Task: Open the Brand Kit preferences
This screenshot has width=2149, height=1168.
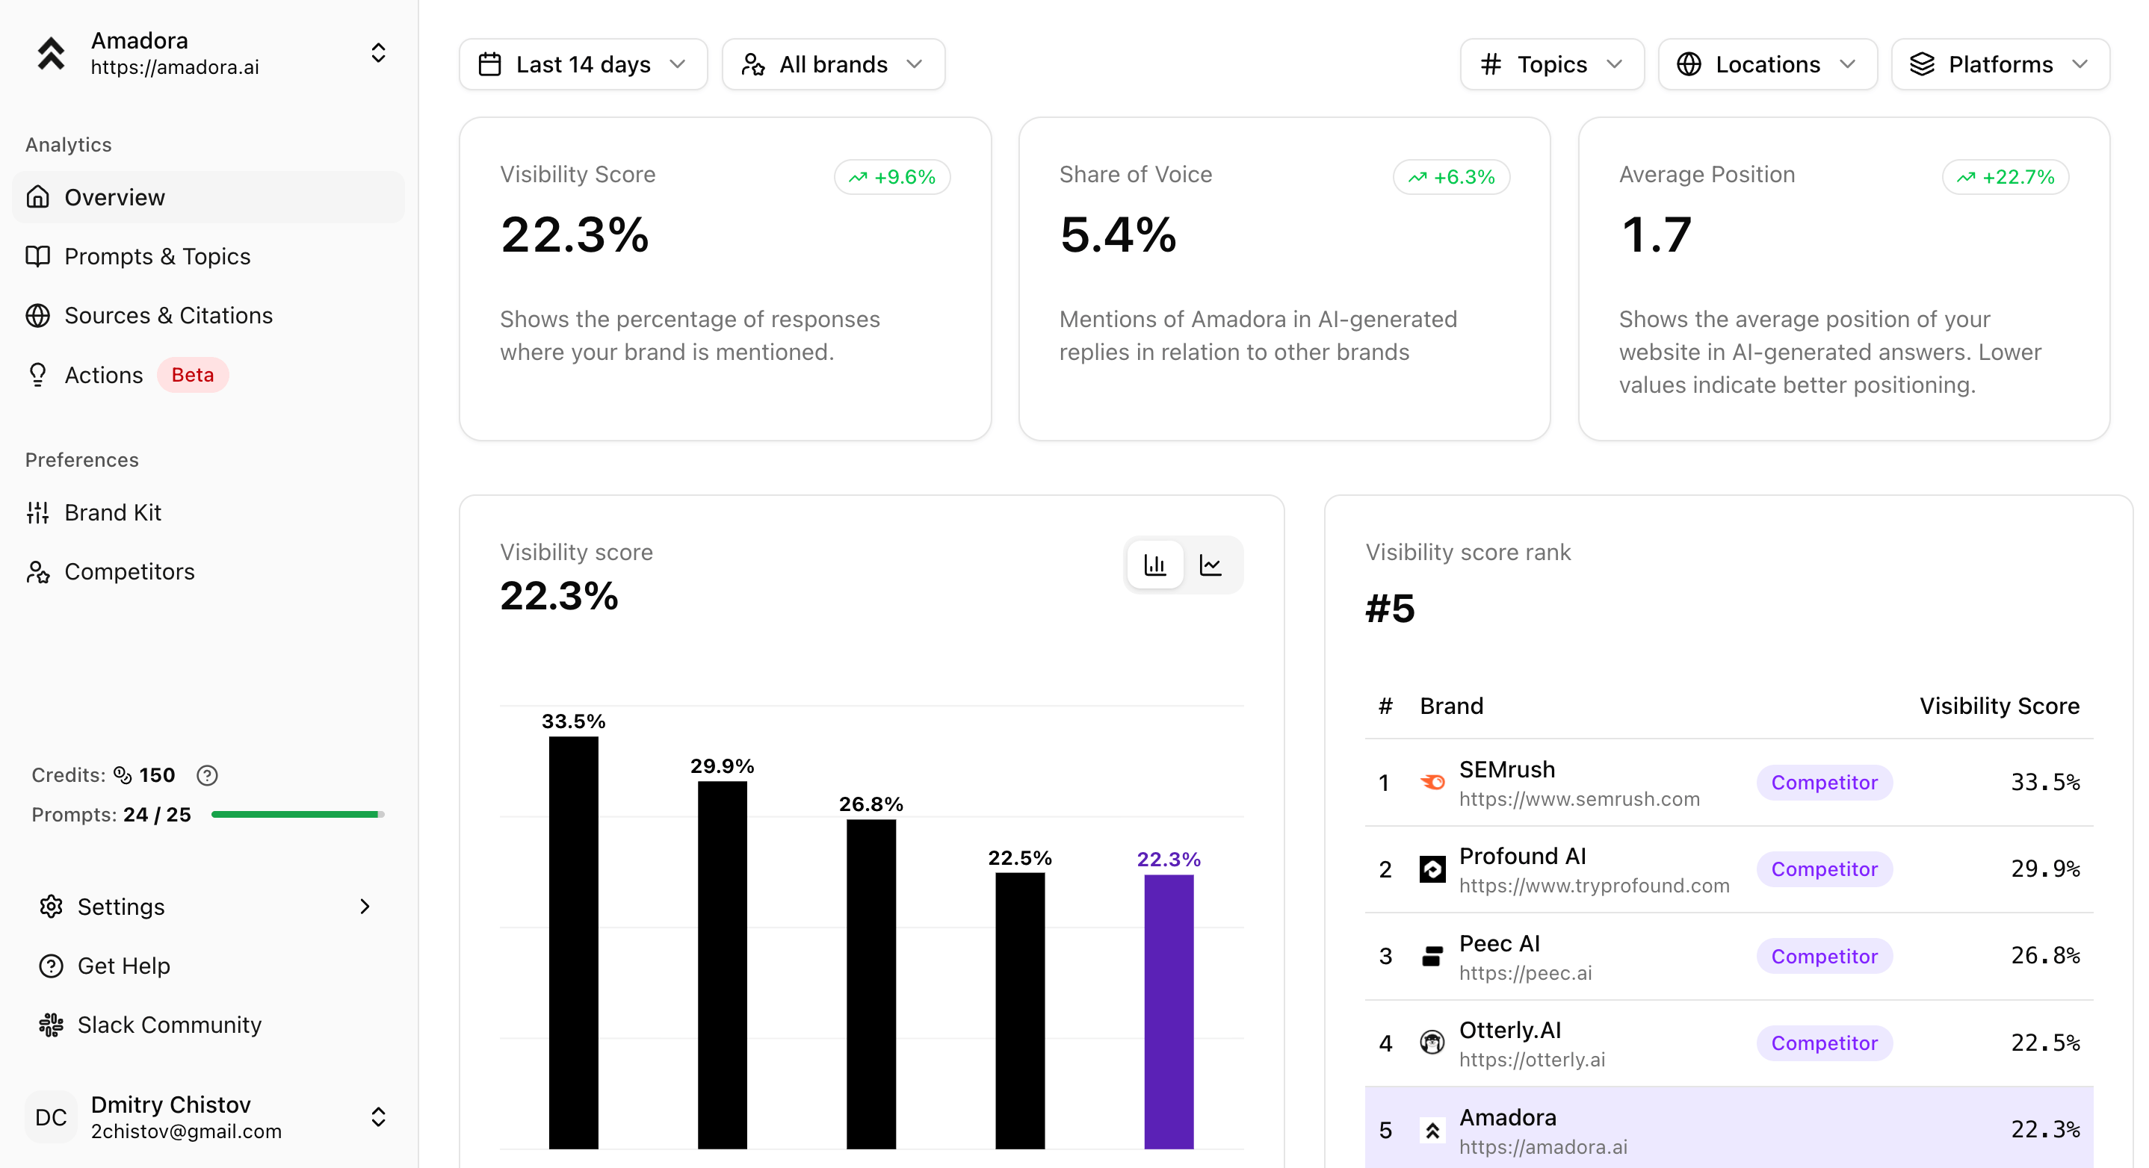Action: pyautogui.click(x=113, y=512)
